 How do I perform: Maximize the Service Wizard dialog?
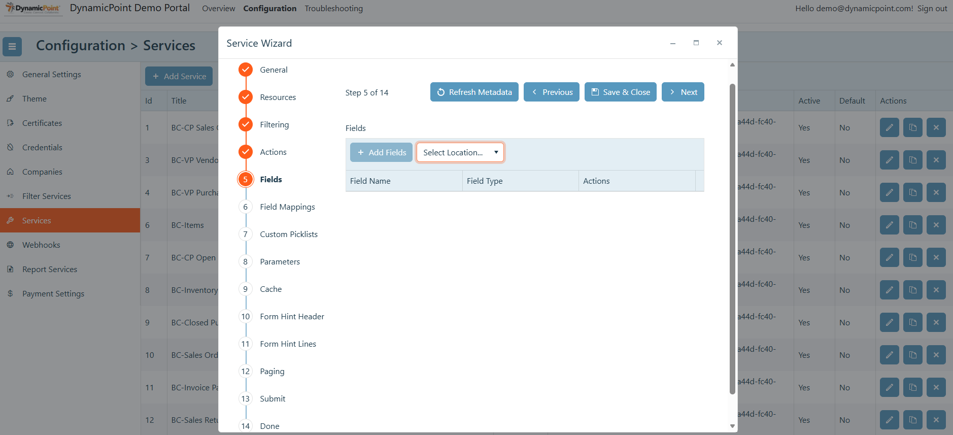696,43
